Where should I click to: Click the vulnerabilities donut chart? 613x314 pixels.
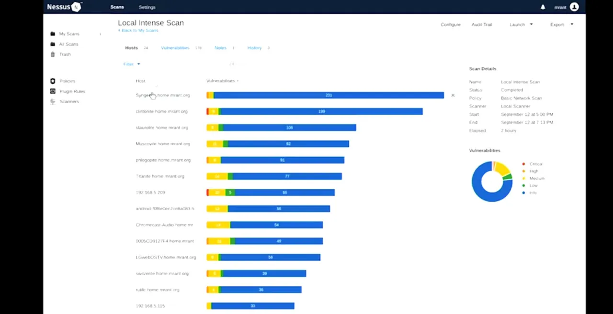click(x=492, y=182)
